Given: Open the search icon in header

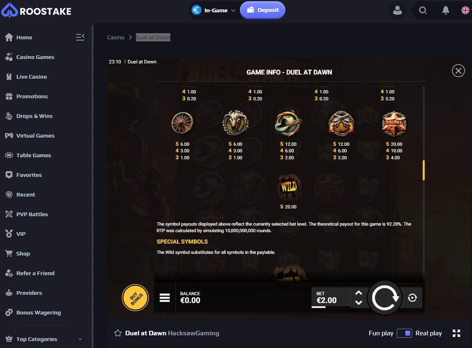Looking at the screenshot, I should 422,11.
